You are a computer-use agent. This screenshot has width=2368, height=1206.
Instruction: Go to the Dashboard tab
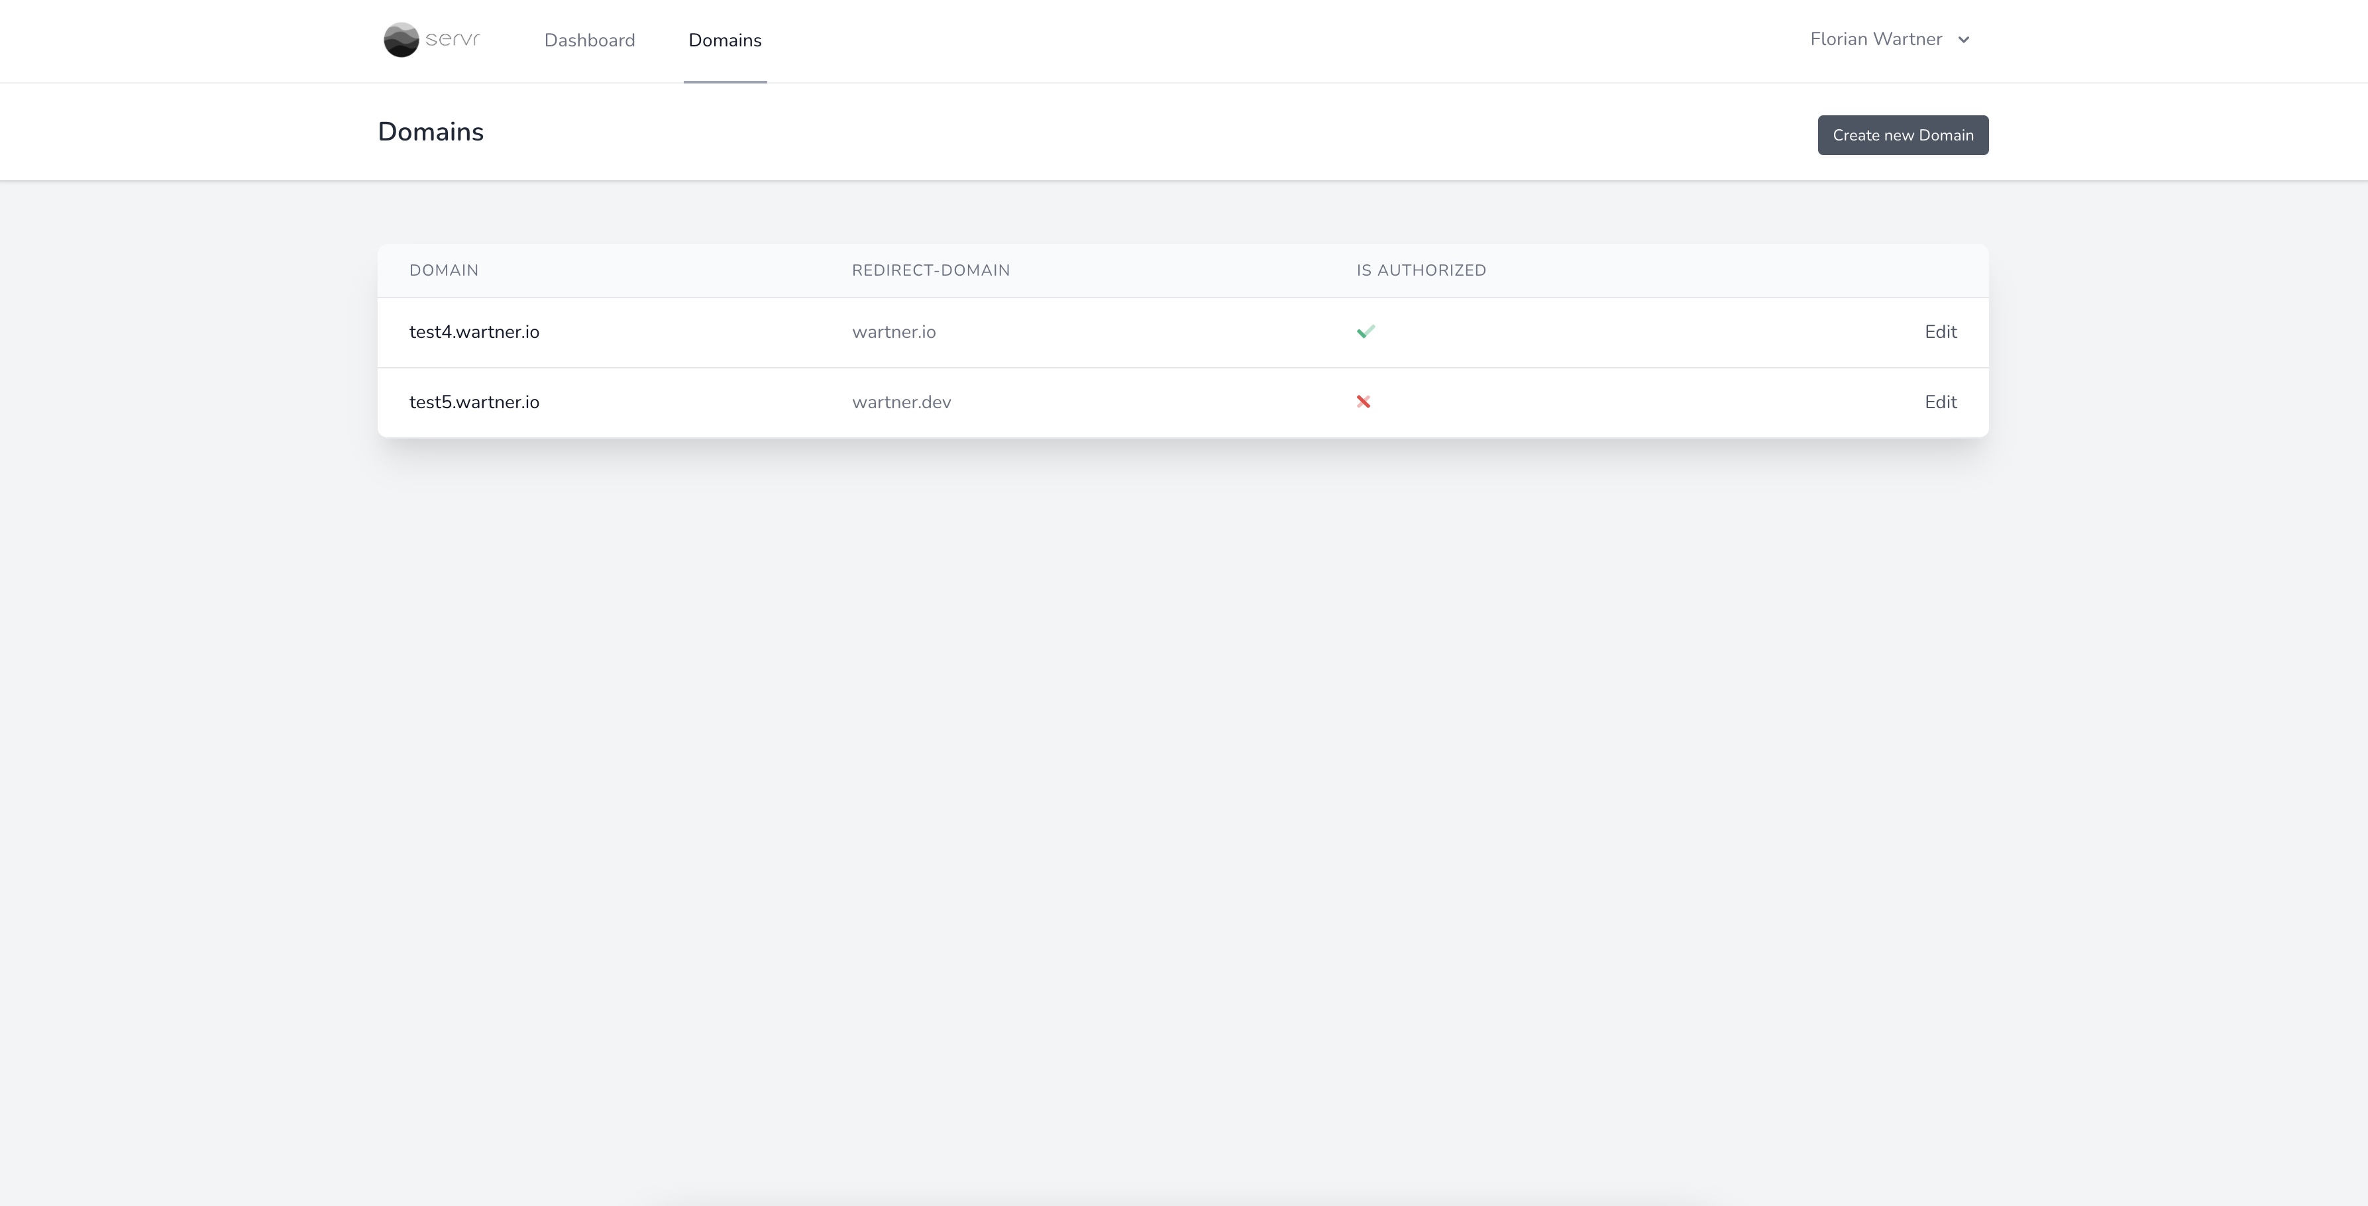point(589,40)
